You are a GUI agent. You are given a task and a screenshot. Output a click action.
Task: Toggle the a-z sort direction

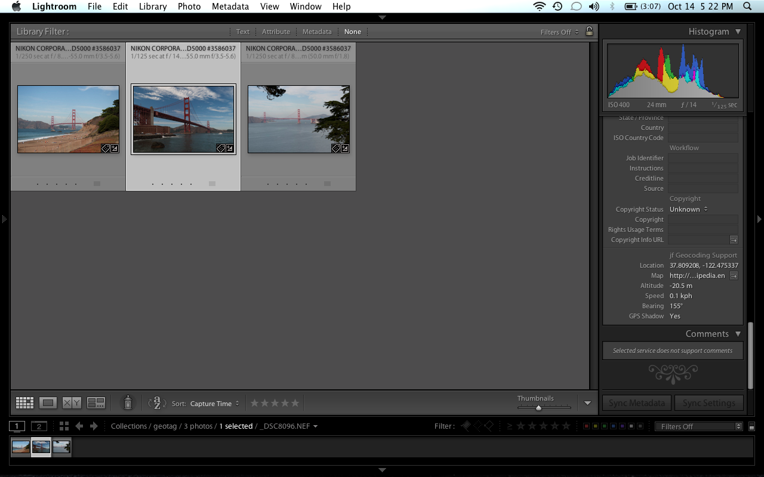click(157, 403)
